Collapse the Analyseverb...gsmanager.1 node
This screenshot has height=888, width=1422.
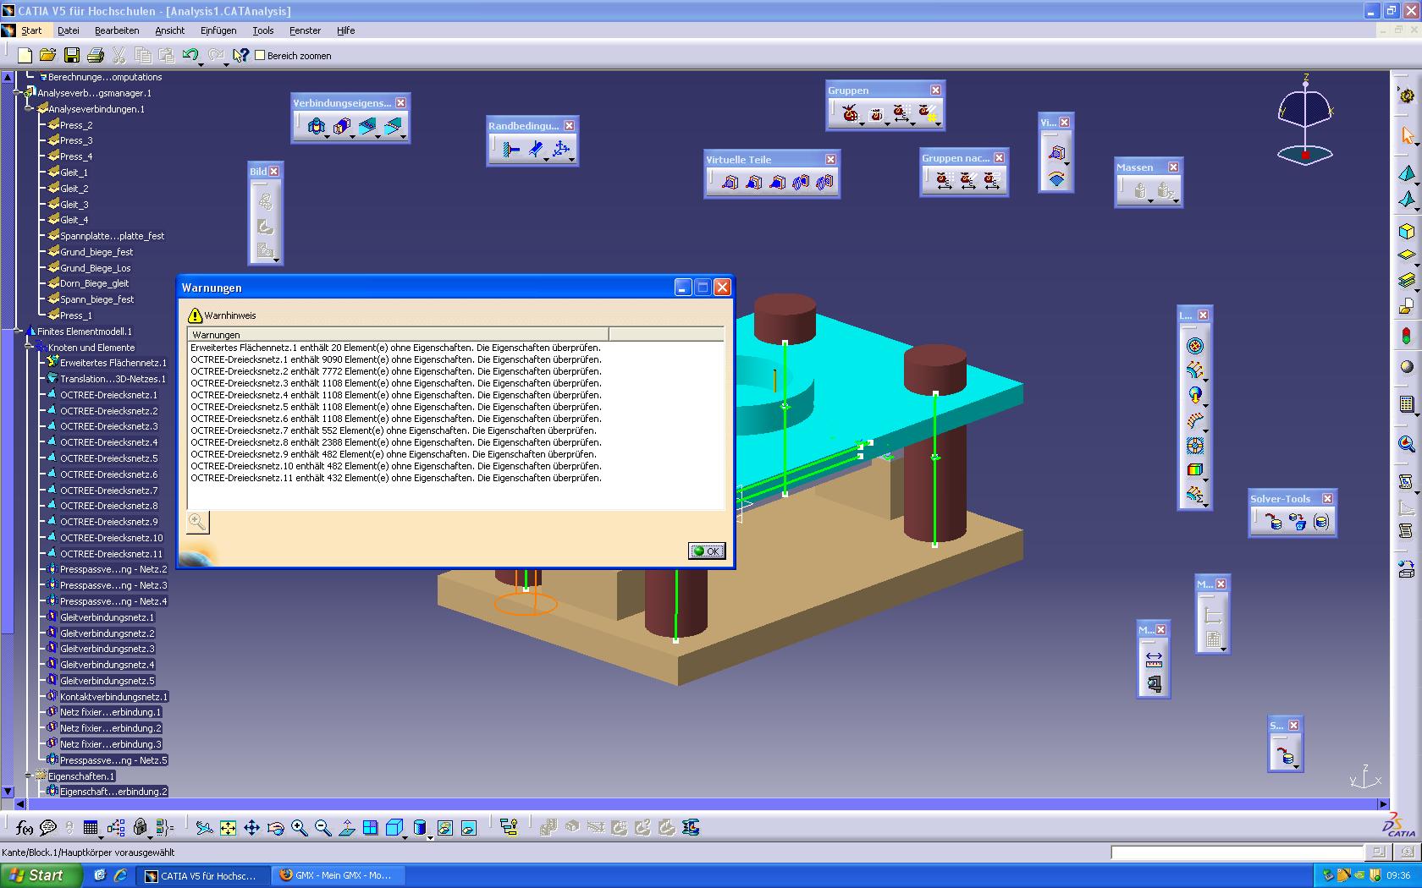[x=18, y=93]
